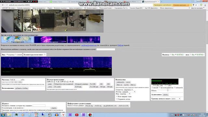Select waterfall 'Ява' (Java) radio option
Viewport: 208px width, 117px height.
[x=171, y=55]
